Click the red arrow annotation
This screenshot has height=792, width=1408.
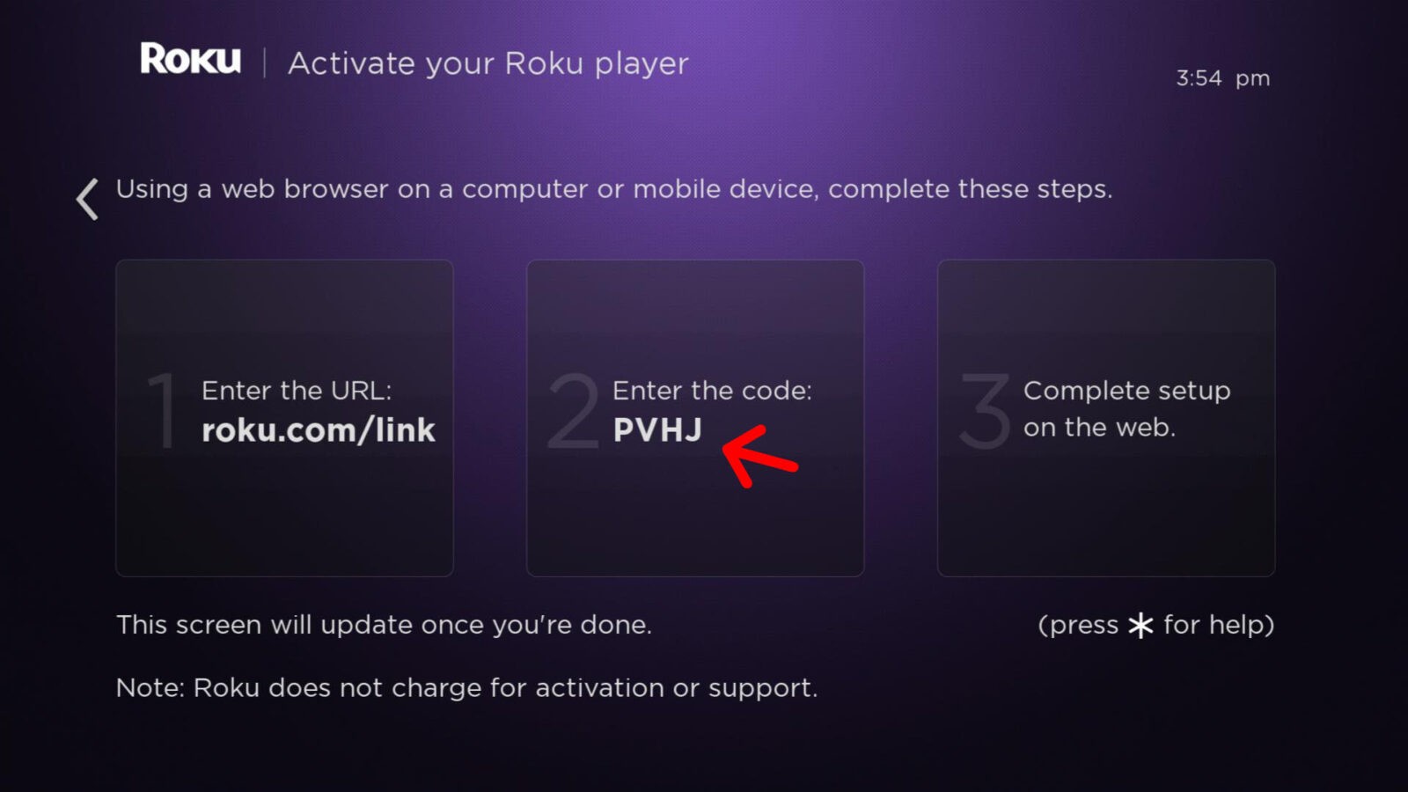[x=759, y=455]
